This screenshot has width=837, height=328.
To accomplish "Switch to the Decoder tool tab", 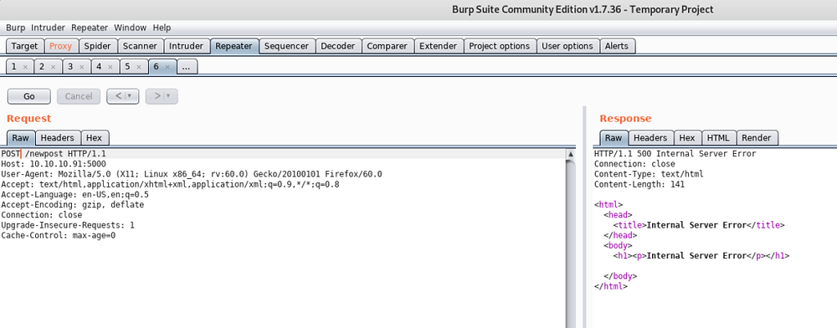I will [338, 46].
